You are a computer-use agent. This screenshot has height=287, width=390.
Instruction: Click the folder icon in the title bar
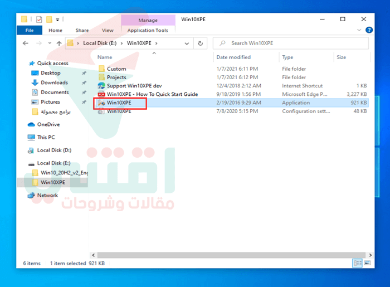(24, 19)
